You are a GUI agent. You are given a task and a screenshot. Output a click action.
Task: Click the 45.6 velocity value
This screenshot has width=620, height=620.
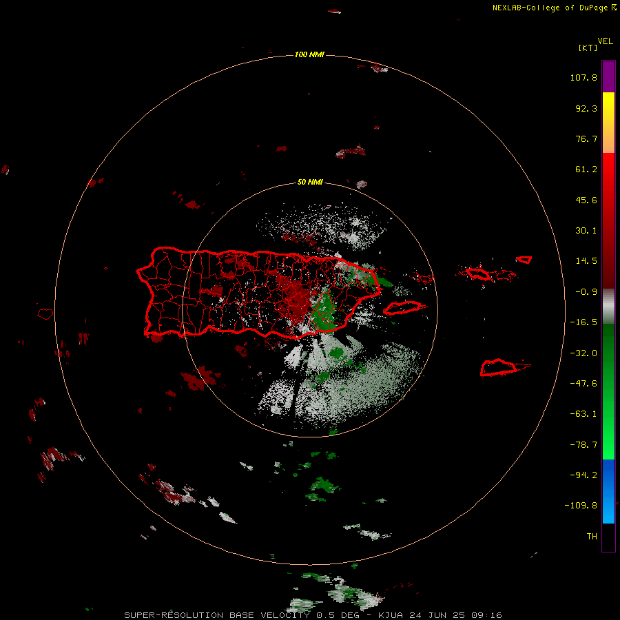586,200
